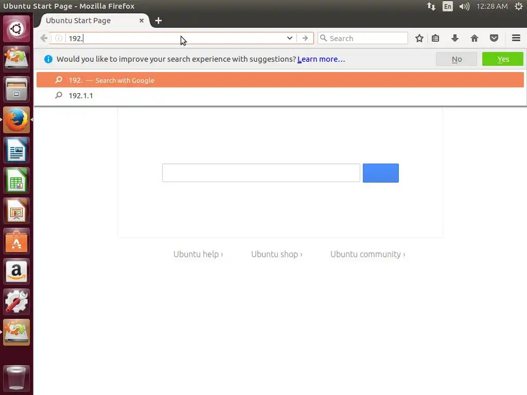The width and height of the screenshot is (527, 395).
Task: Open the system power gear menu
Action: point(519,6)
